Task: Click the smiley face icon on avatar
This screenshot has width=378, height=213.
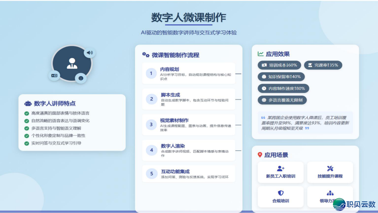Action: click(x=81, y=78)
